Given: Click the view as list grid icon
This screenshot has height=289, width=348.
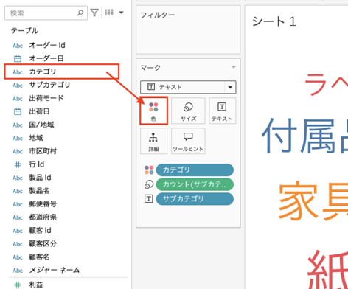Looking at the screenshot, I should pos(109,13).
